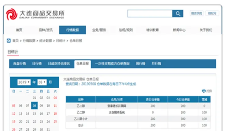Select day 01 in the calendar
This screenshot has width=226, height=131.
pos(34,98)
